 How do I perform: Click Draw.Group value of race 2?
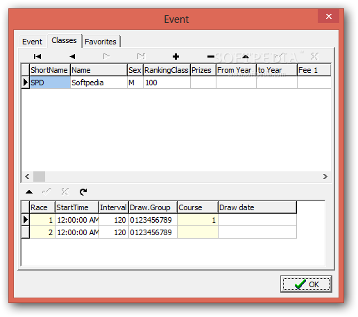click(153, 232)
